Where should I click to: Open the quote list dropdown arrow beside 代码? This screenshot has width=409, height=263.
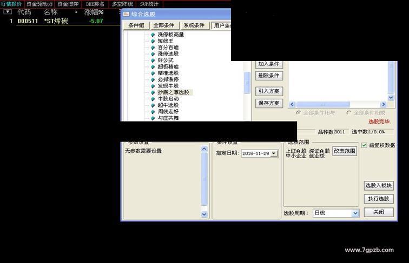point(8,12)
